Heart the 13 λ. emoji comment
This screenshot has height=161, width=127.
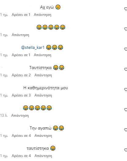[126, 110]
